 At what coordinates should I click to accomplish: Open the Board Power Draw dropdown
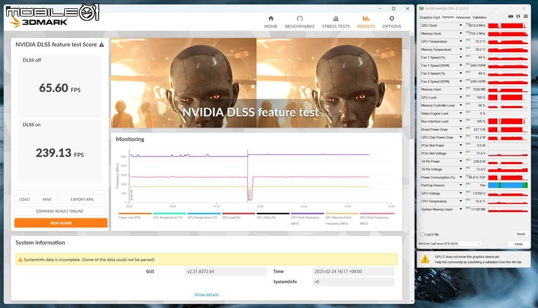pyautogui.click(x=461, y=129)
